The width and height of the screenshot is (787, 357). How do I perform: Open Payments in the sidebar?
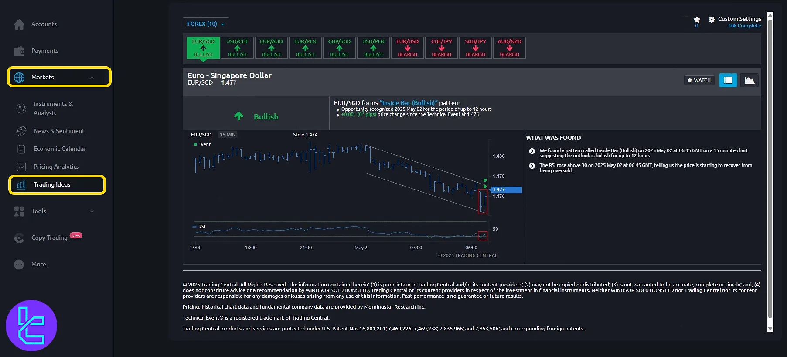click(x=45, y=51)
